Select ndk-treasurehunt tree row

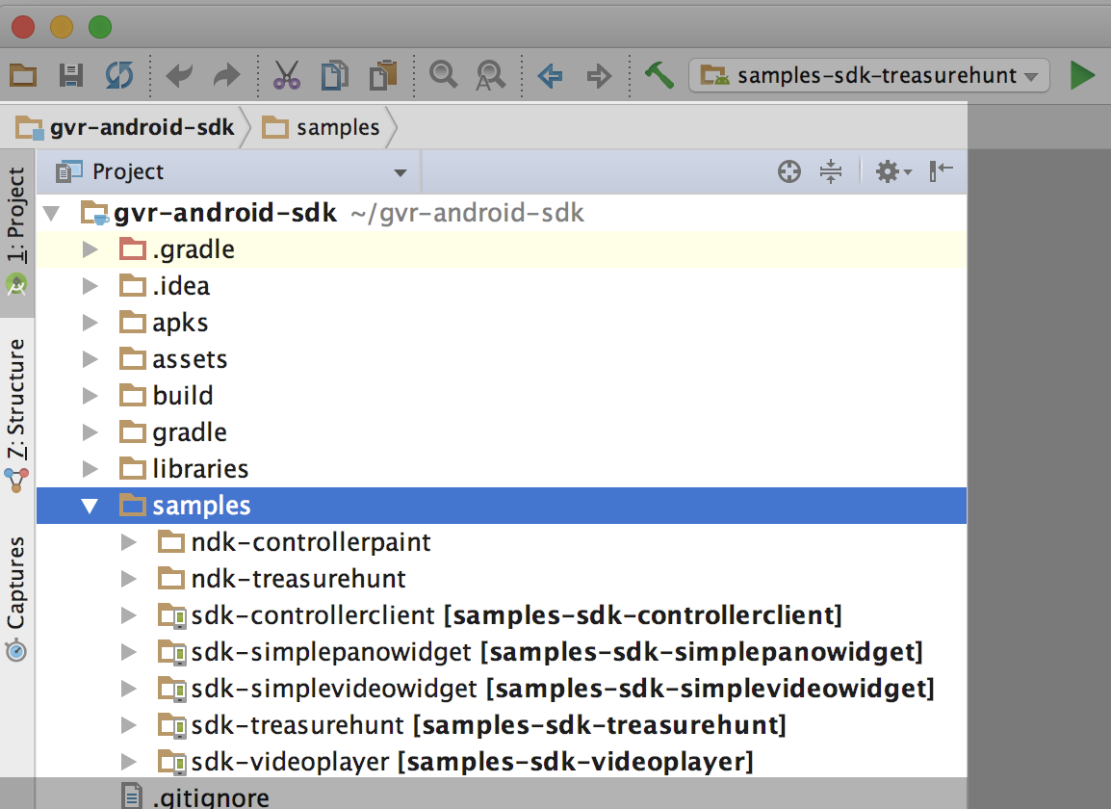click(502, 579)
